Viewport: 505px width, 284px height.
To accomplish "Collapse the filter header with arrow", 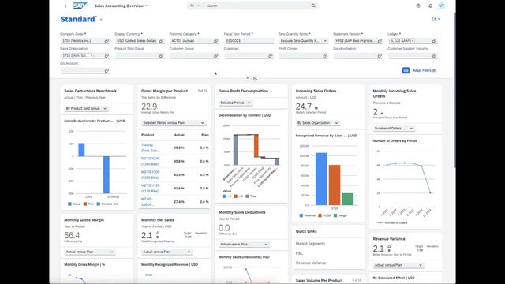I will point(247,78).
